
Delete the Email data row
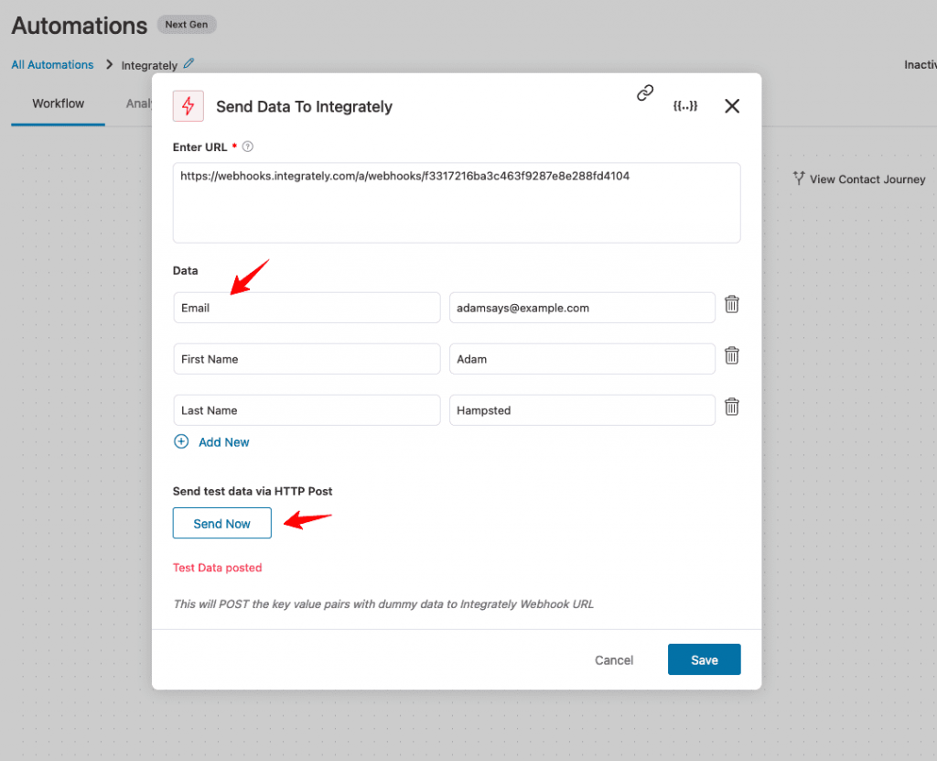732,305
